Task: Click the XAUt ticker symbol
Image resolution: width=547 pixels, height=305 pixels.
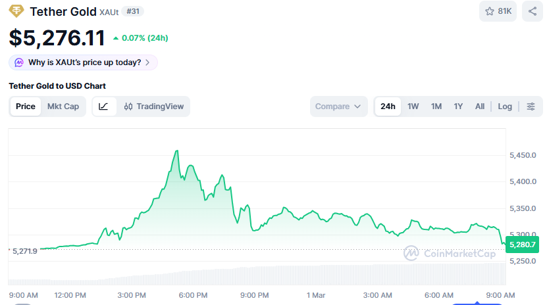Action: click(x=109, y=12)
